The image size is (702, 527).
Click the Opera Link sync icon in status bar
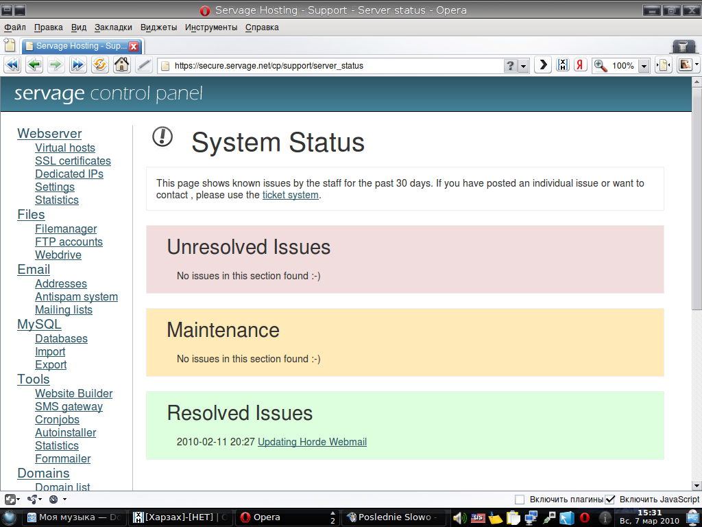(x=32, y=500)
